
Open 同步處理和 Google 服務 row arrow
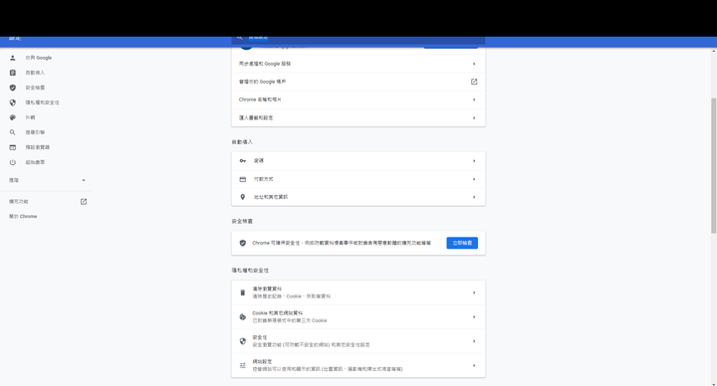point(474,64)
